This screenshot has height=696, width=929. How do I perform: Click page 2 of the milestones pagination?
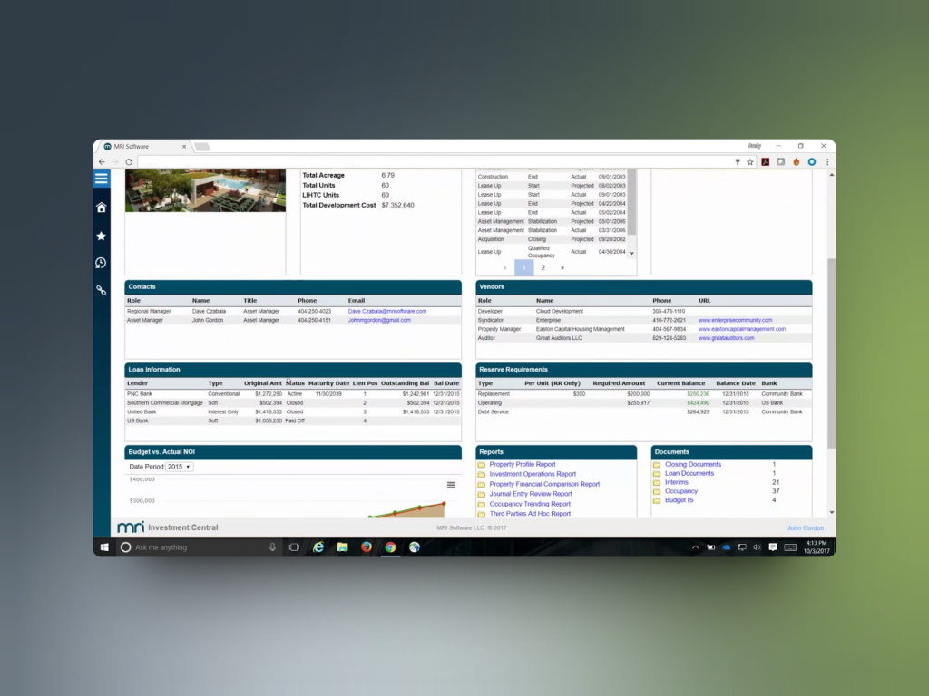click(543, 268)
